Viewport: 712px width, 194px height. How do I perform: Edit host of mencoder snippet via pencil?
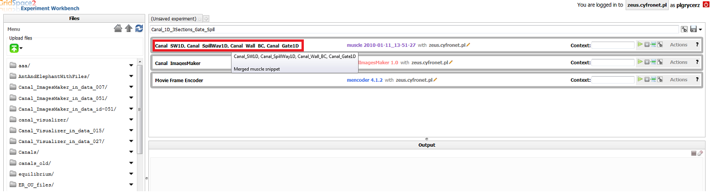[x=435, y=80]
